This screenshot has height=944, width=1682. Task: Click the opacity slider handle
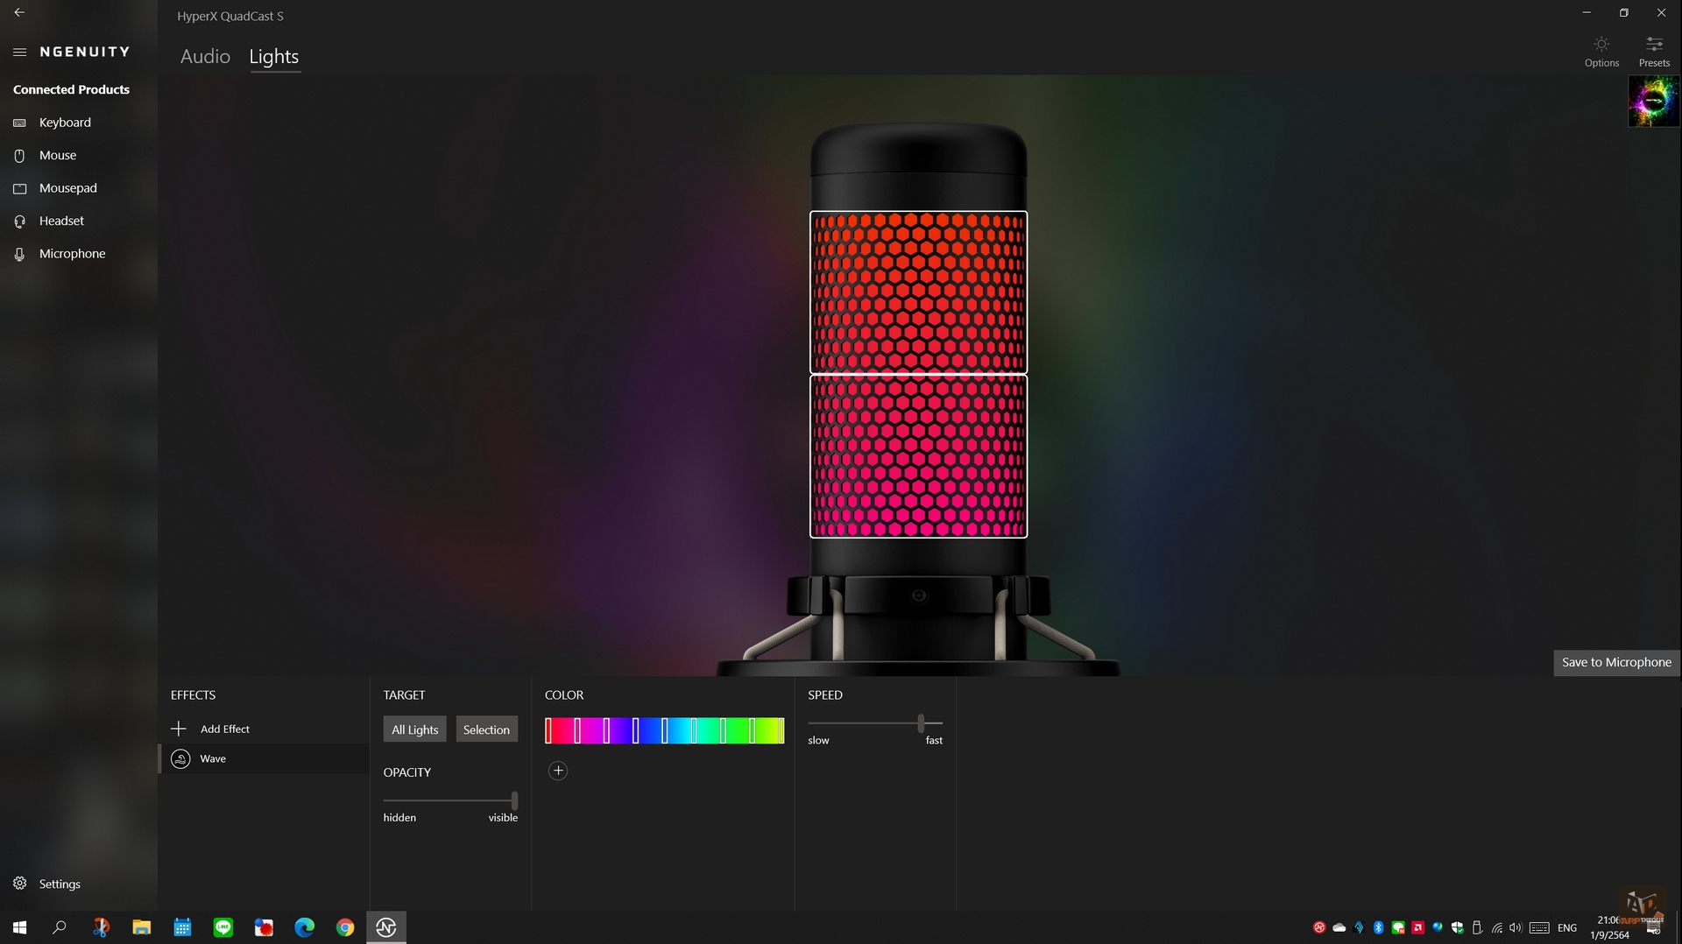(x=514, y=800)
